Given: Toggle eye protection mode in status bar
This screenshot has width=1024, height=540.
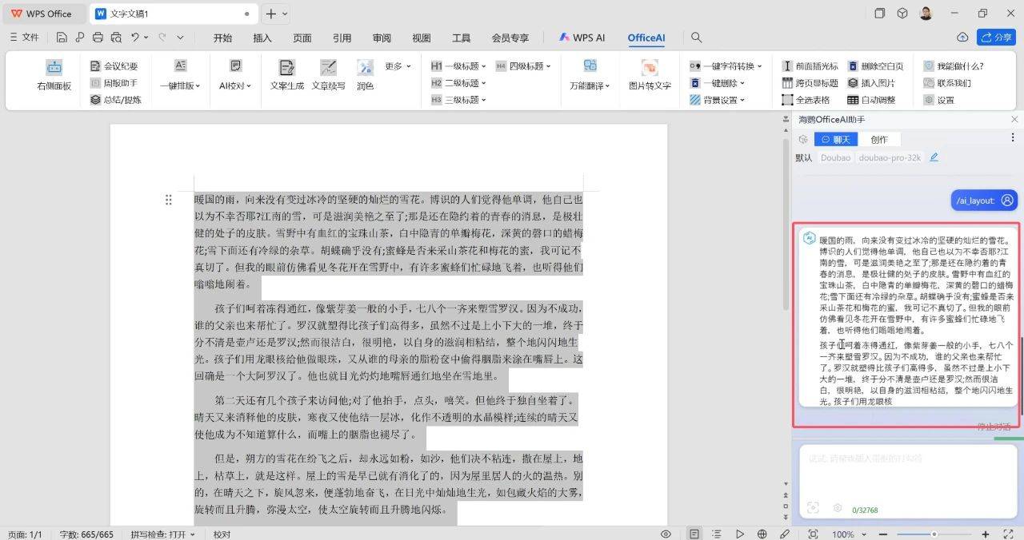Looking at the screenshot, I should (x=666, y=534).
